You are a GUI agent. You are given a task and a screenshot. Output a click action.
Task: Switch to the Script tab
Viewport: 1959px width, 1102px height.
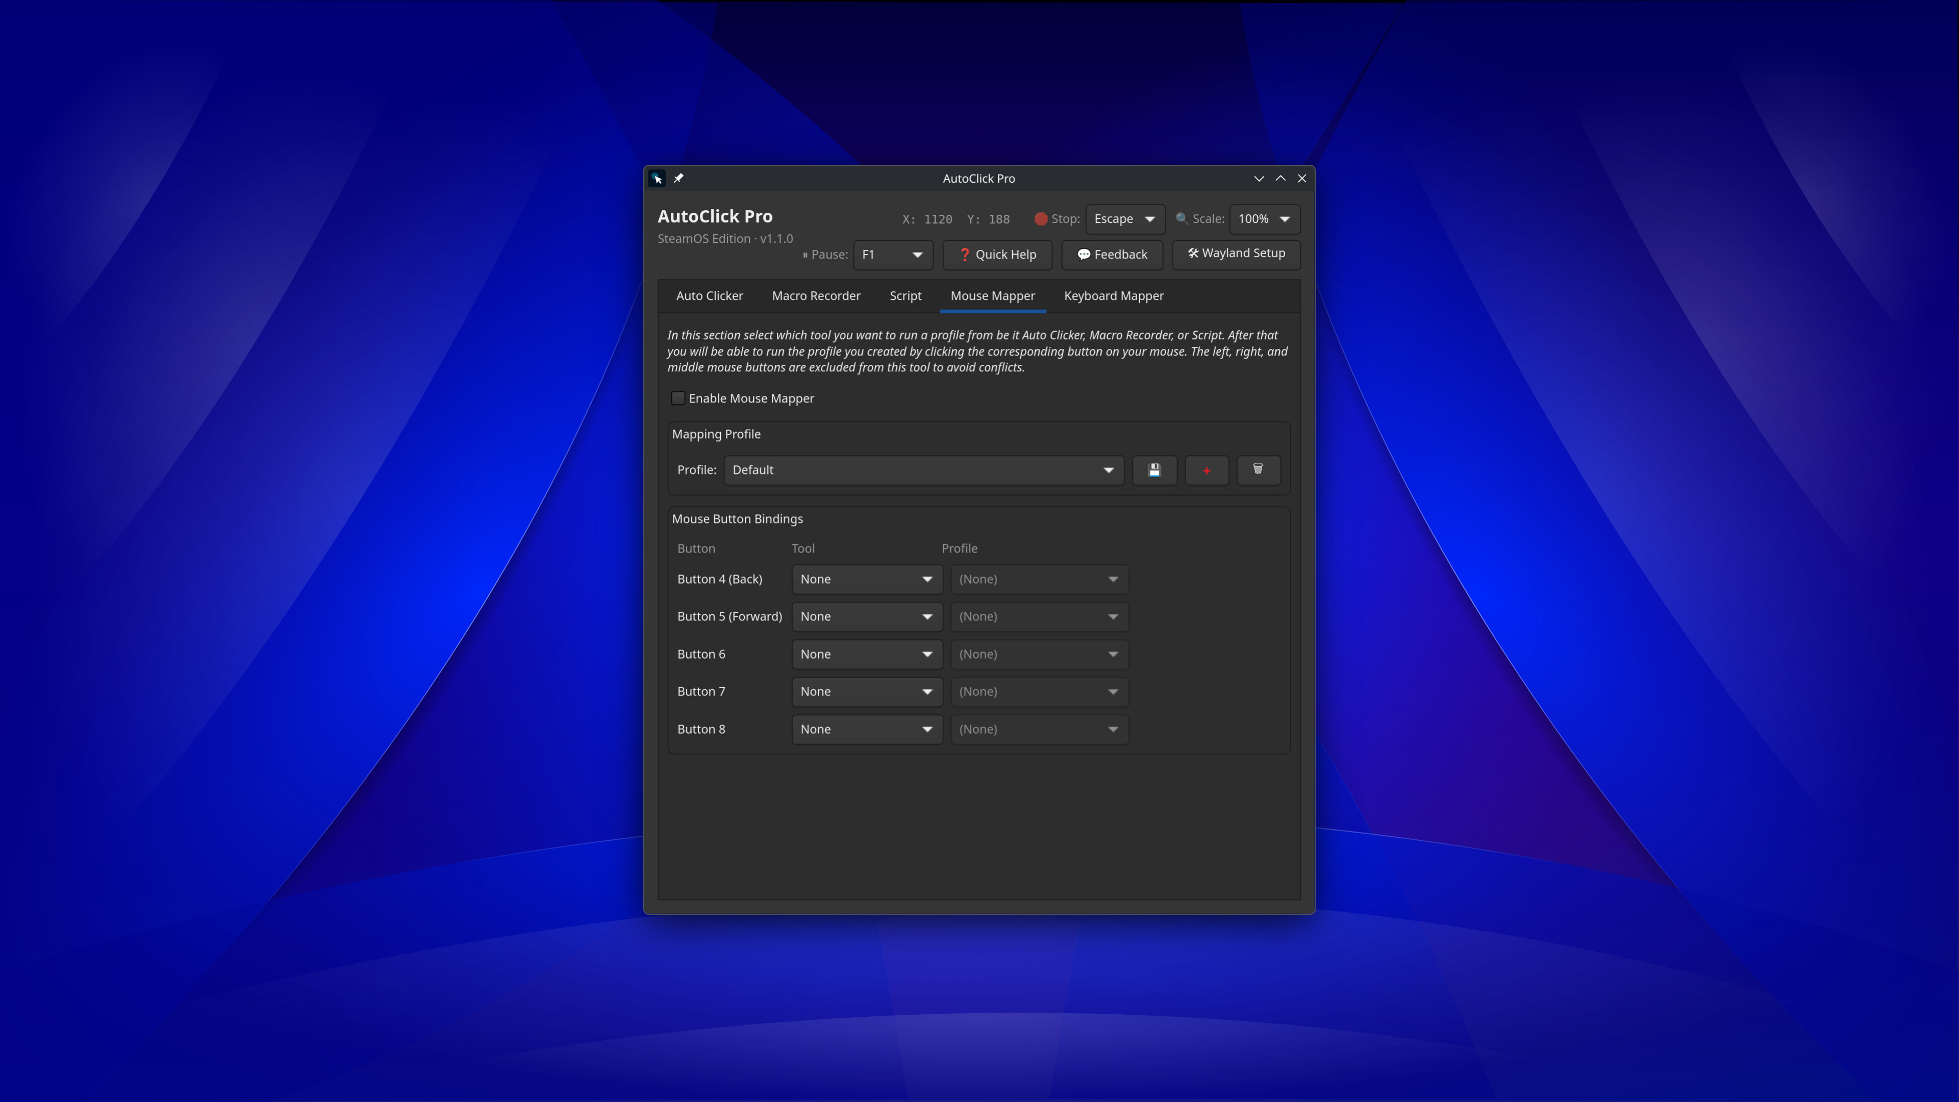tap(905, 296)
